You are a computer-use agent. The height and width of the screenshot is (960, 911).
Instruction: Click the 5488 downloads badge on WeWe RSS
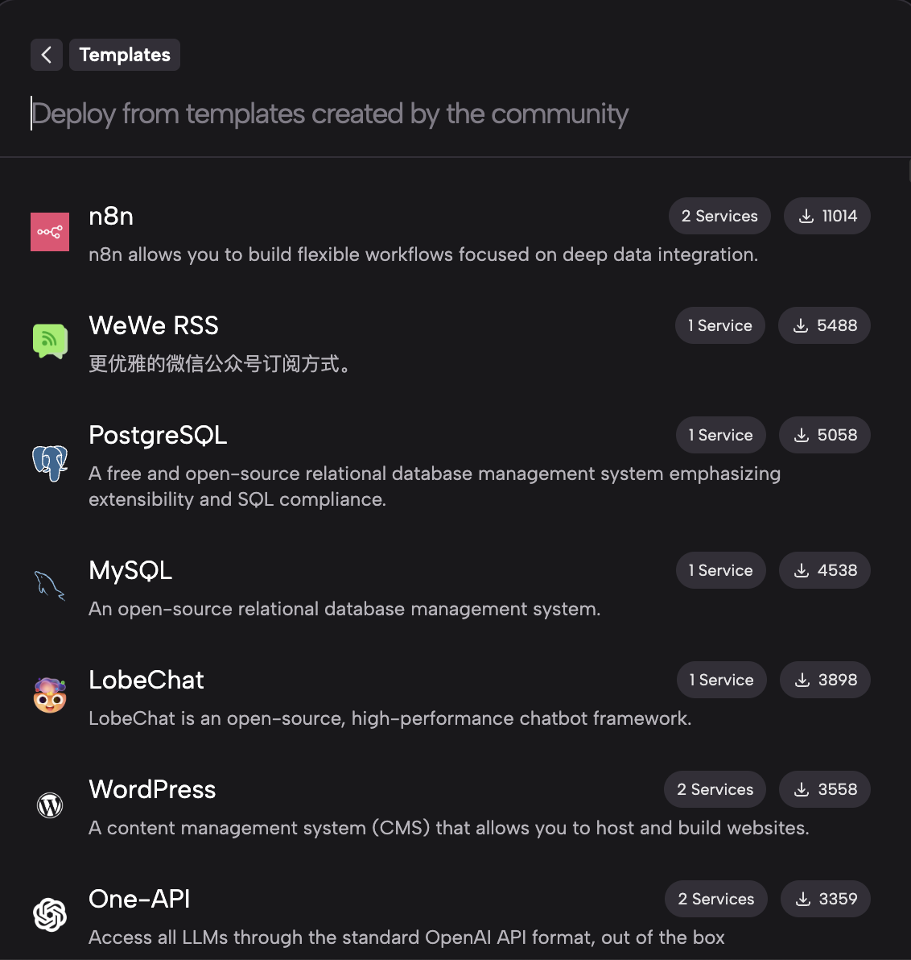(825, 325)
